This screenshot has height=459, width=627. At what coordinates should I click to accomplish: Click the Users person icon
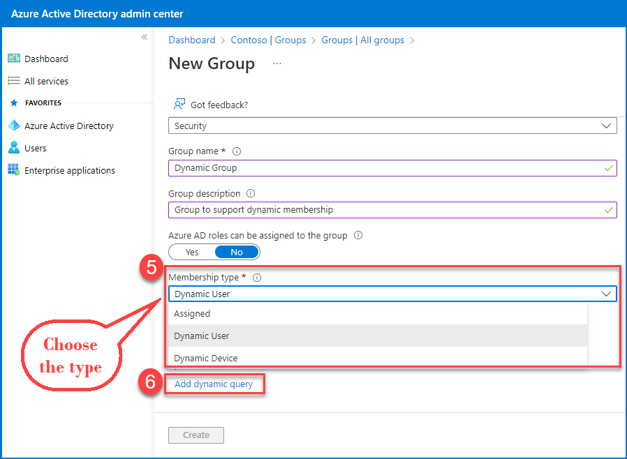pos(13,148)
